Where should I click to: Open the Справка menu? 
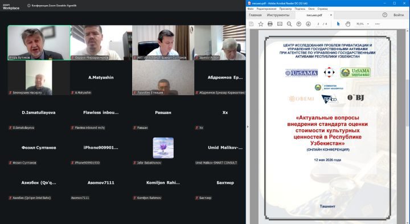tap(322, 9)
